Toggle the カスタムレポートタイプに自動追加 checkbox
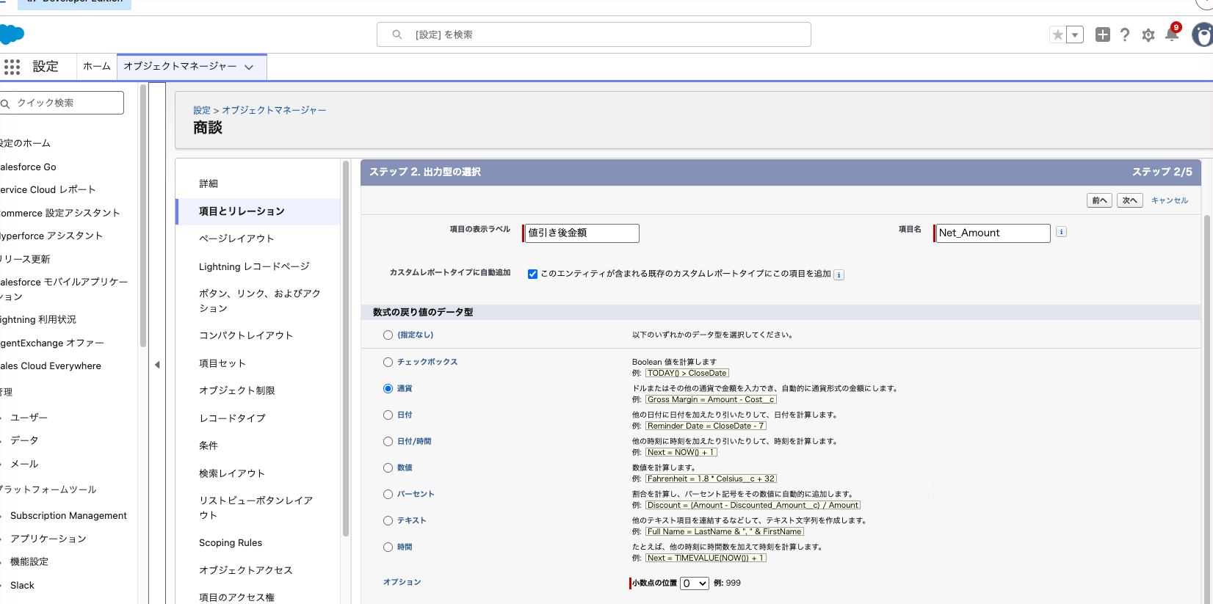Screen dimensions: 1213x604 [532, 274]
